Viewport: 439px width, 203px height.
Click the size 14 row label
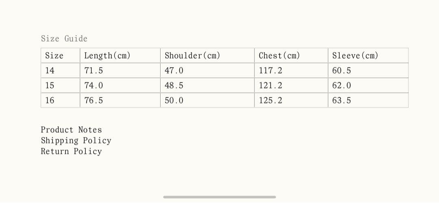(50, 71)
